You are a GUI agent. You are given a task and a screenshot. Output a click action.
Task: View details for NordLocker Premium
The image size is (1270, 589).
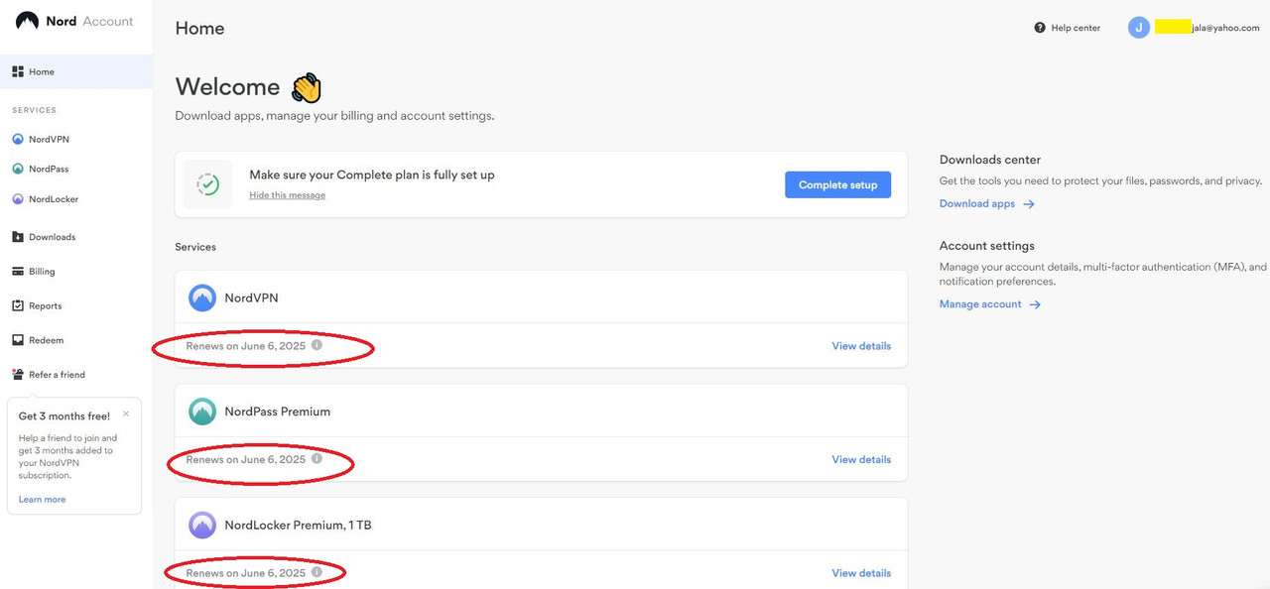coord(861,573)
